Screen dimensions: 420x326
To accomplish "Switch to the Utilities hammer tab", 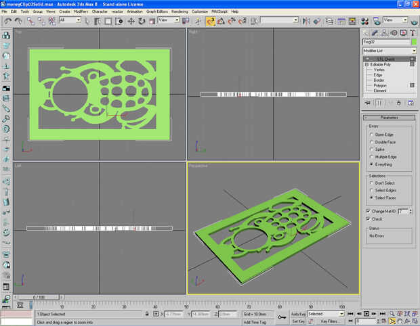I will tap(413, 33).
